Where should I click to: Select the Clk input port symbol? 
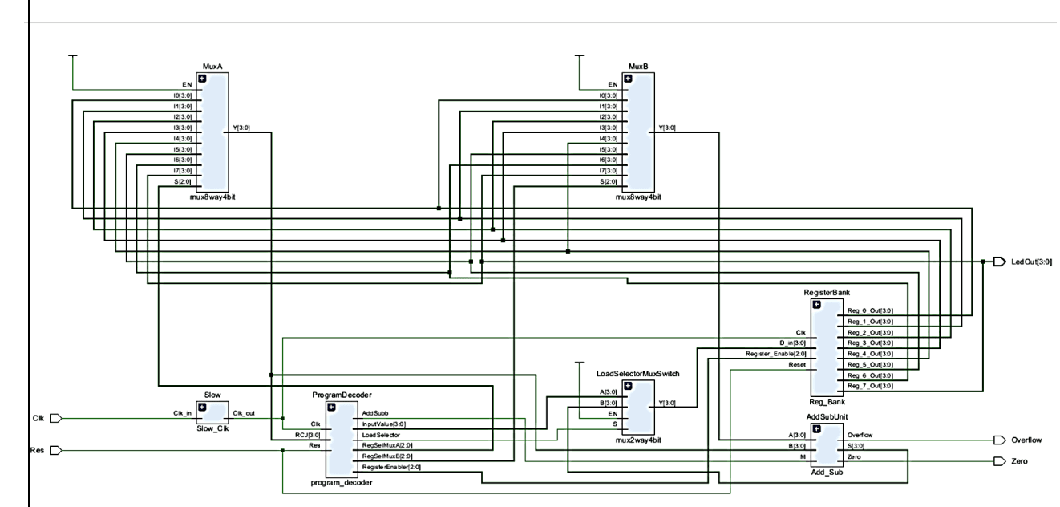point(55,418)
